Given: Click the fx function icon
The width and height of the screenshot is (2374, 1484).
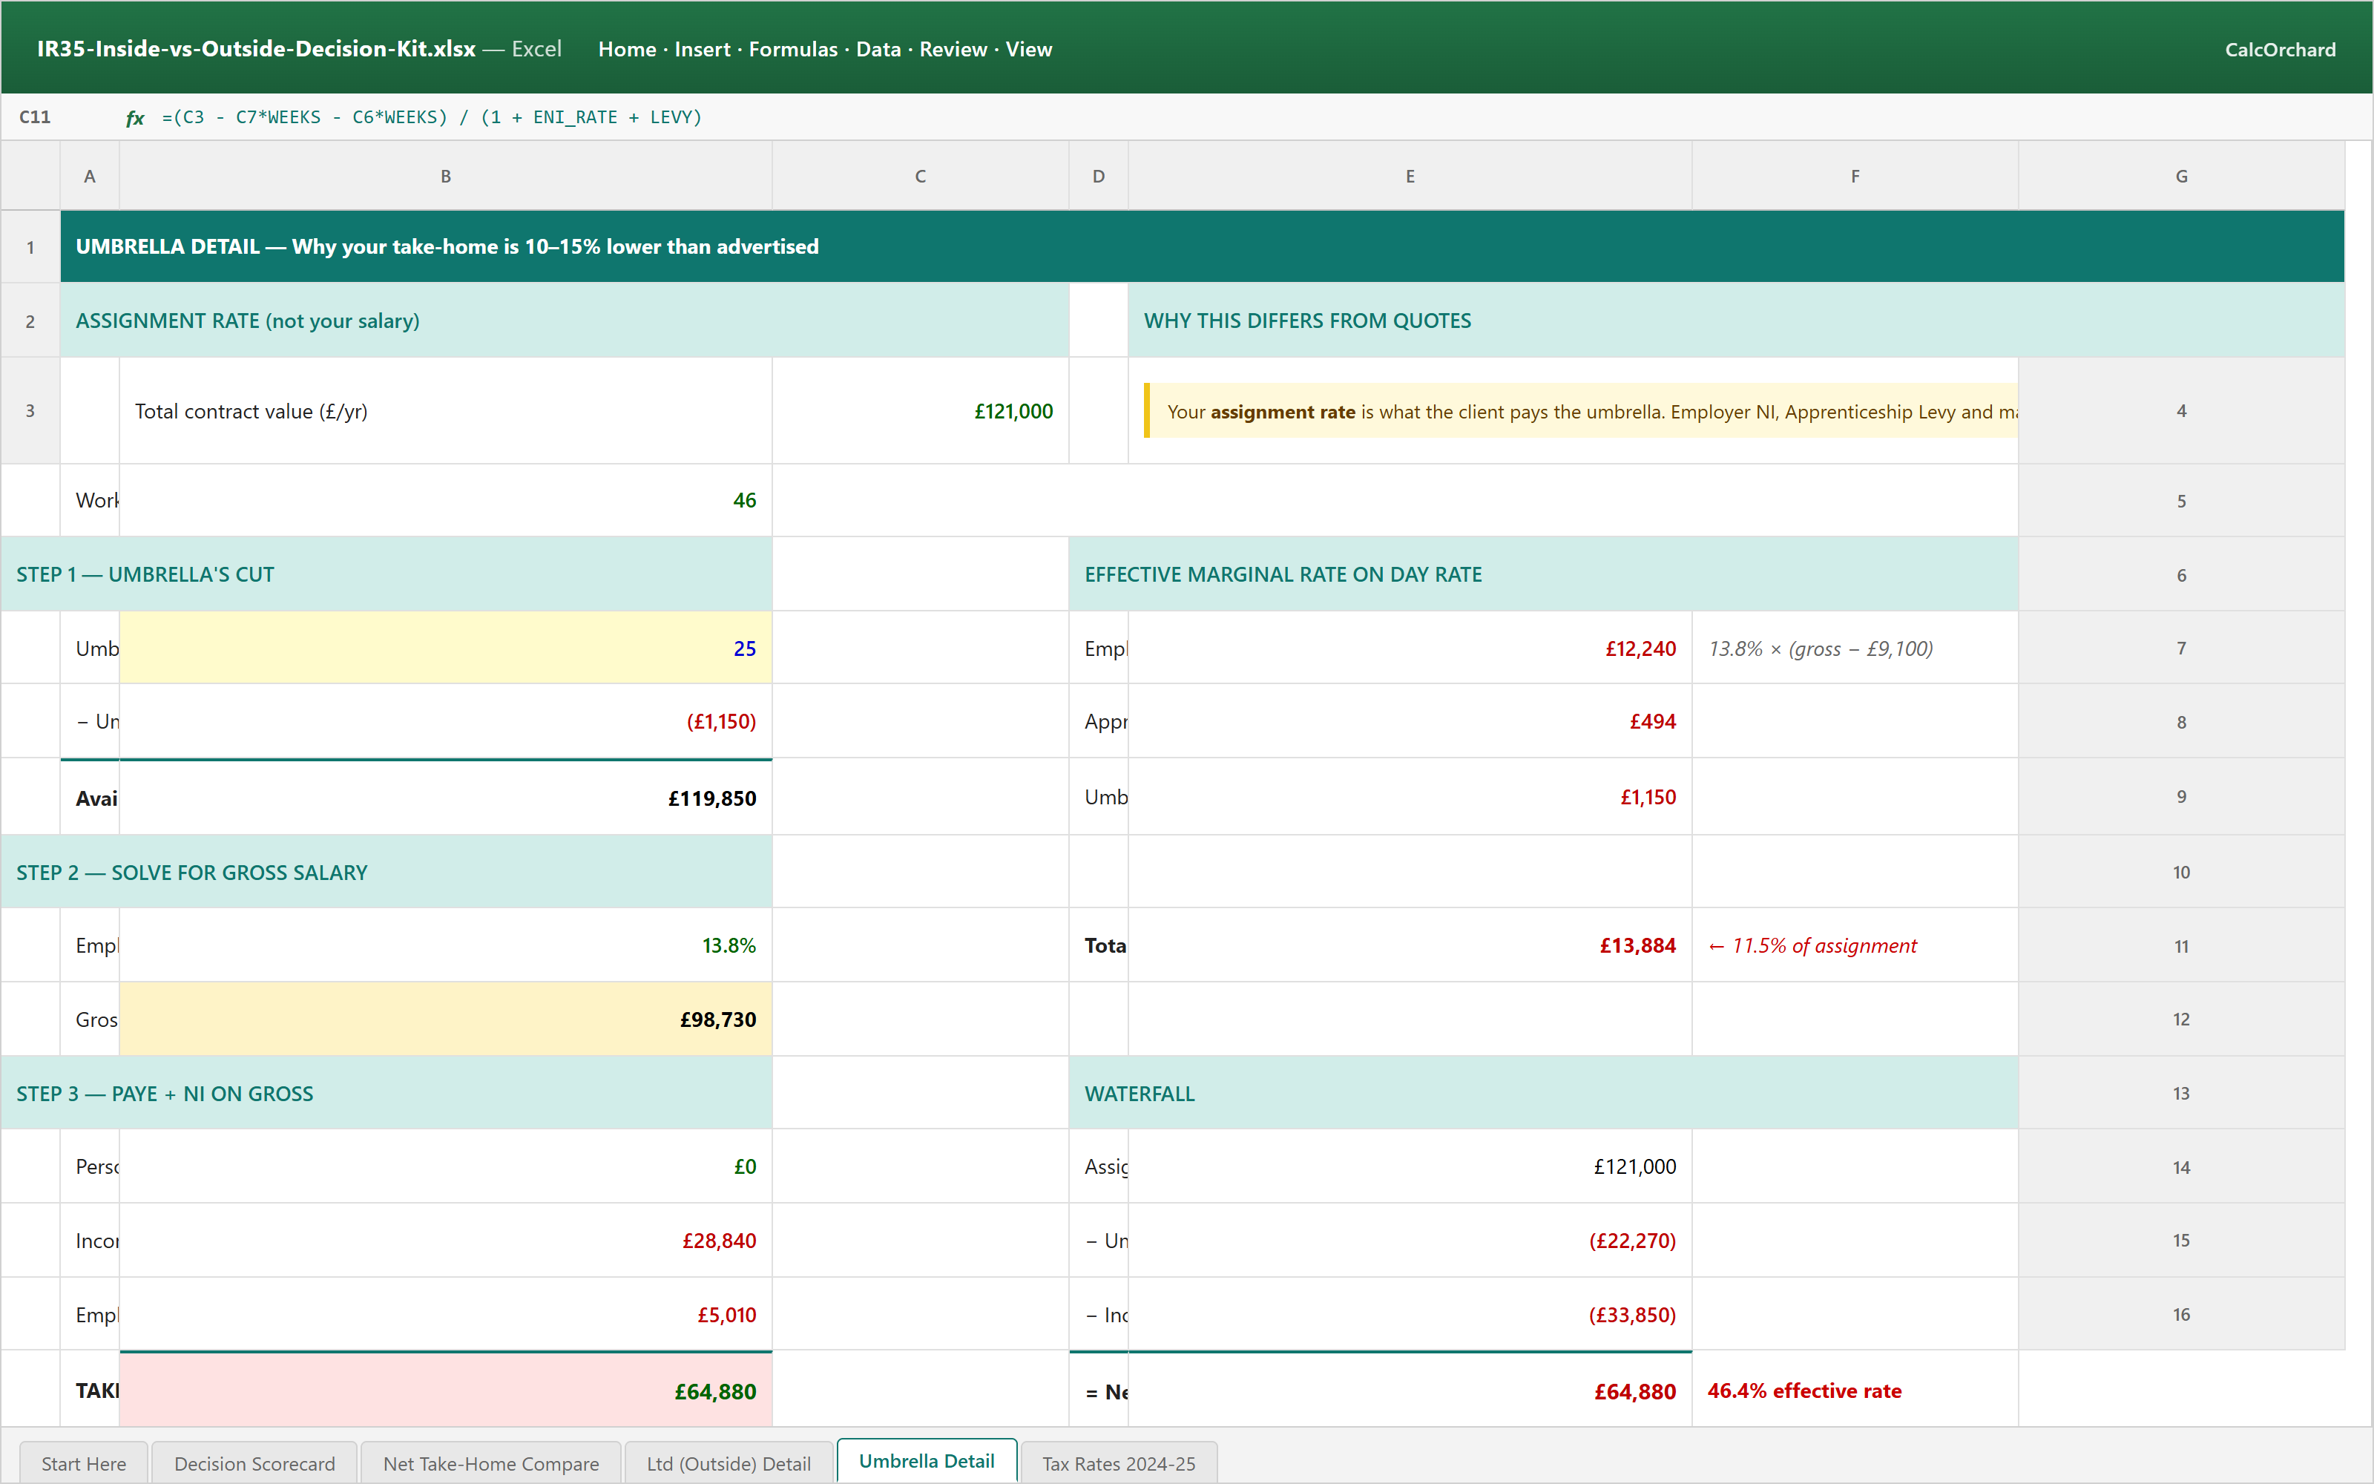Looking at the screenshot, I should pyautogui.click(x=134, y=118).
